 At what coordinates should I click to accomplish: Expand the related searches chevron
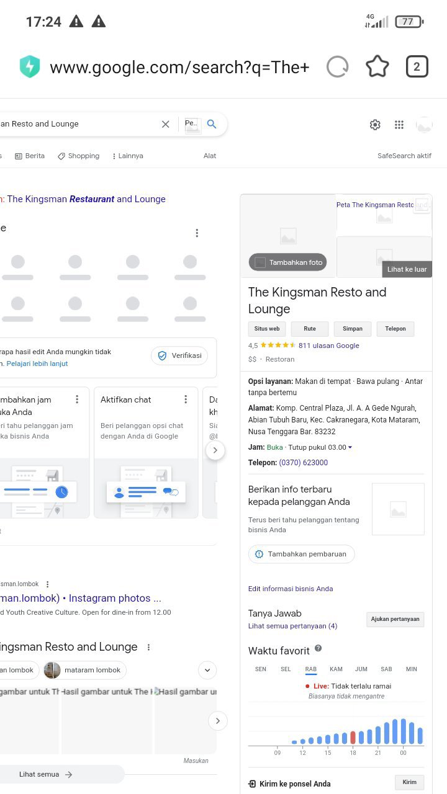coord(207,670)
